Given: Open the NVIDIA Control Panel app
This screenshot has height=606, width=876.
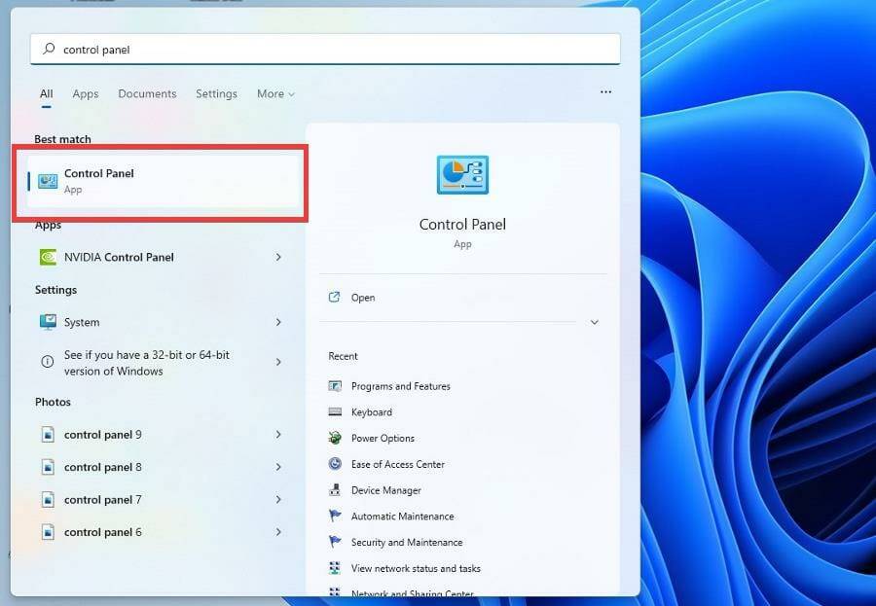Looking at the screenshot, I should (x=119, y=257).
